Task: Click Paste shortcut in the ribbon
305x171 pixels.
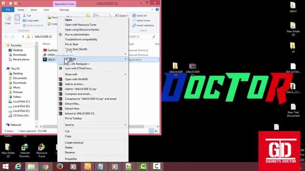Action: coord(33,25)
